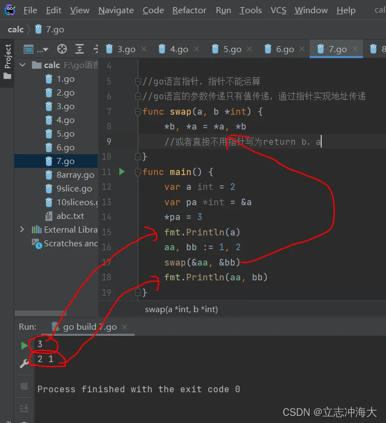The height and width of the screenshot is (423, 386).
Task: Click the green Run gutter arrow beside main
Action: point(121,172)
